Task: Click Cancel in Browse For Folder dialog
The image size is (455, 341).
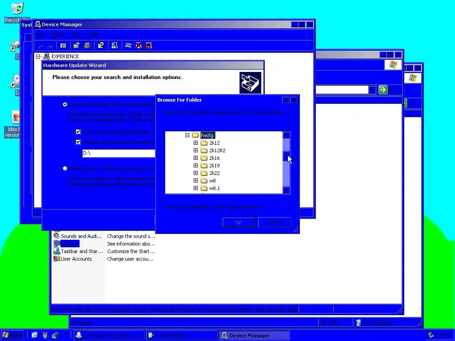Action: click(275, 222)
